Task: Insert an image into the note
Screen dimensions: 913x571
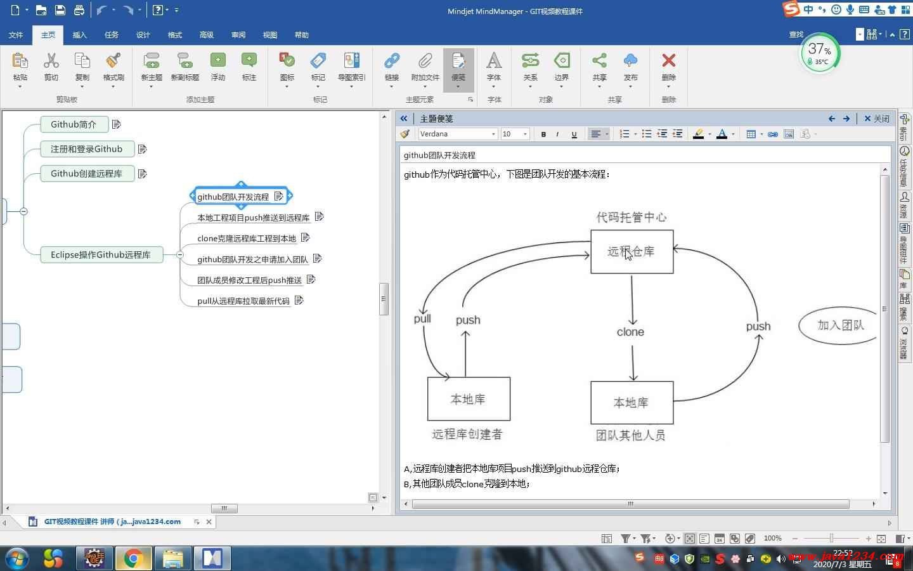Action: [789, 134]
